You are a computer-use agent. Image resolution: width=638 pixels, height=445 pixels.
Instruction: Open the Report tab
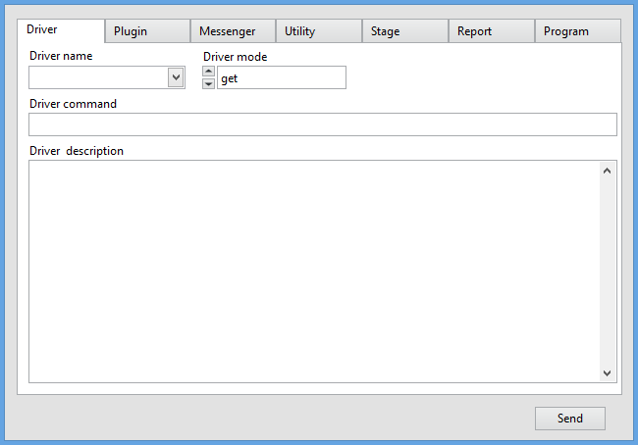(x=492, y=31)
